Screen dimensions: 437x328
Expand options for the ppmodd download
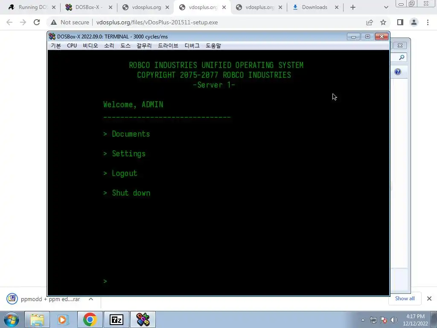91,299
